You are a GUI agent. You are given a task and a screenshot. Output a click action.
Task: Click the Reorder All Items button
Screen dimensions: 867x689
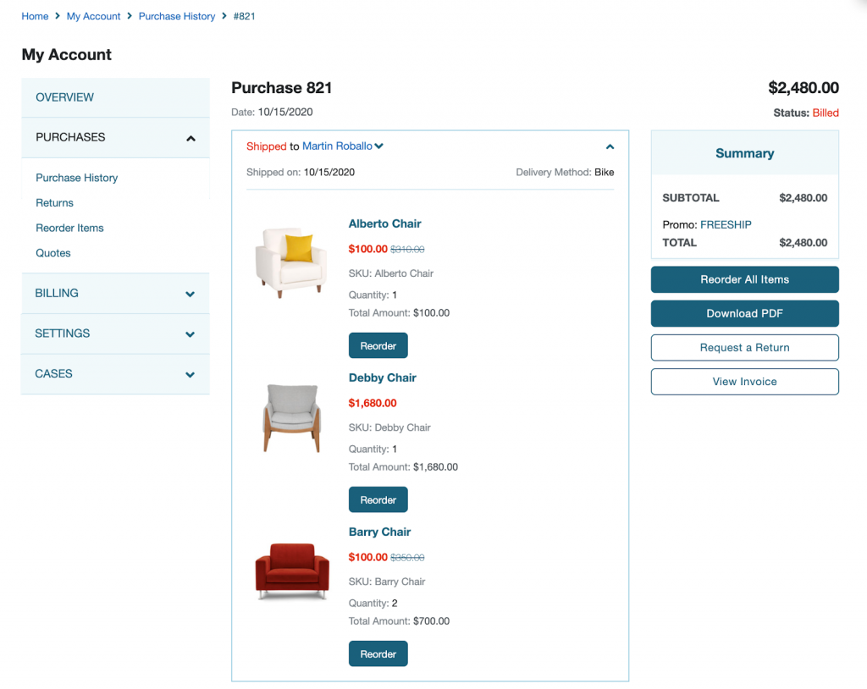(744, 279)
